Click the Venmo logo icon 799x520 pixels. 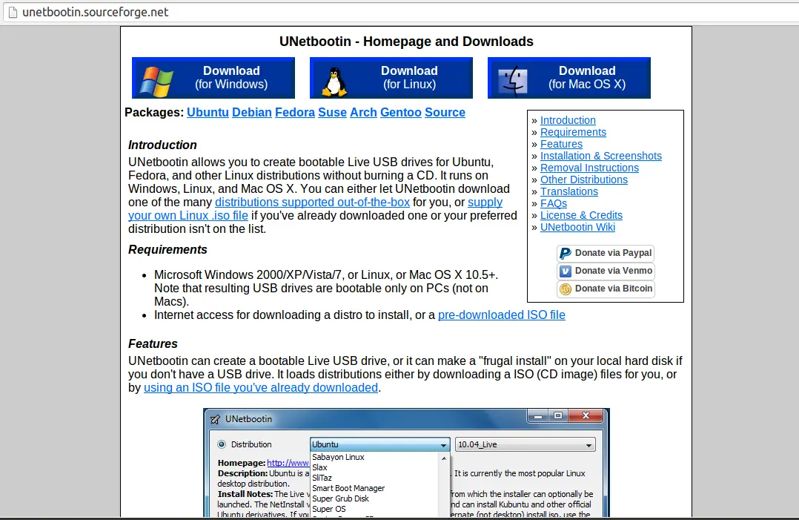[565, 271]
